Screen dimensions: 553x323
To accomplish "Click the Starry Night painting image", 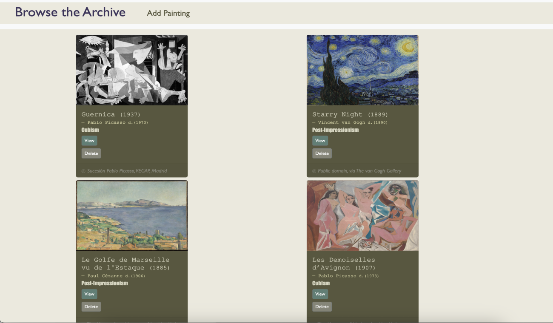I will (362, 70).
